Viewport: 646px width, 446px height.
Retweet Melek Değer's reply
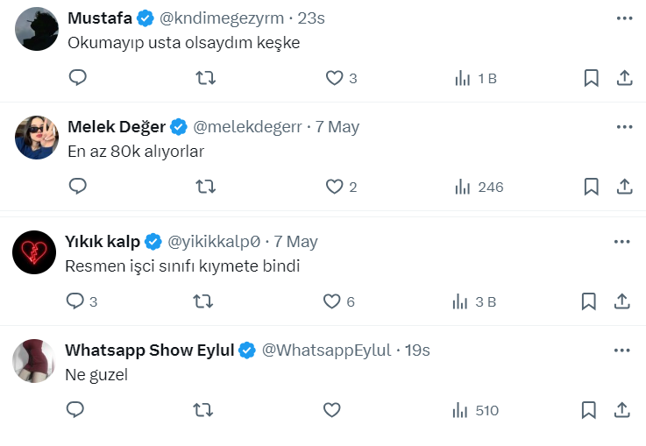(x=205, y=187)
